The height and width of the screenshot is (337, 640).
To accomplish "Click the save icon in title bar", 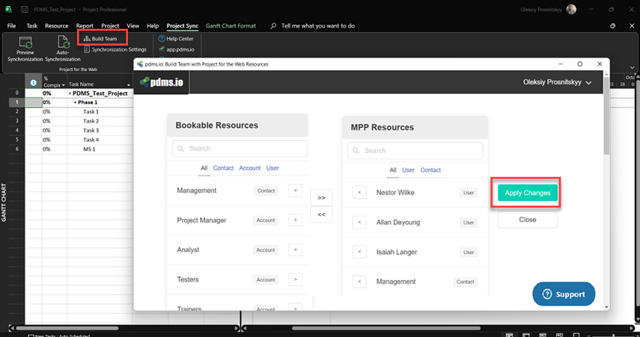I will tap(25, 10).
